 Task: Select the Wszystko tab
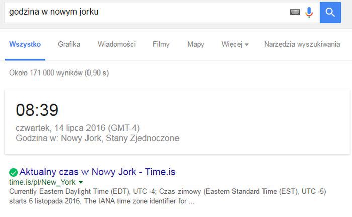(25, 44)
